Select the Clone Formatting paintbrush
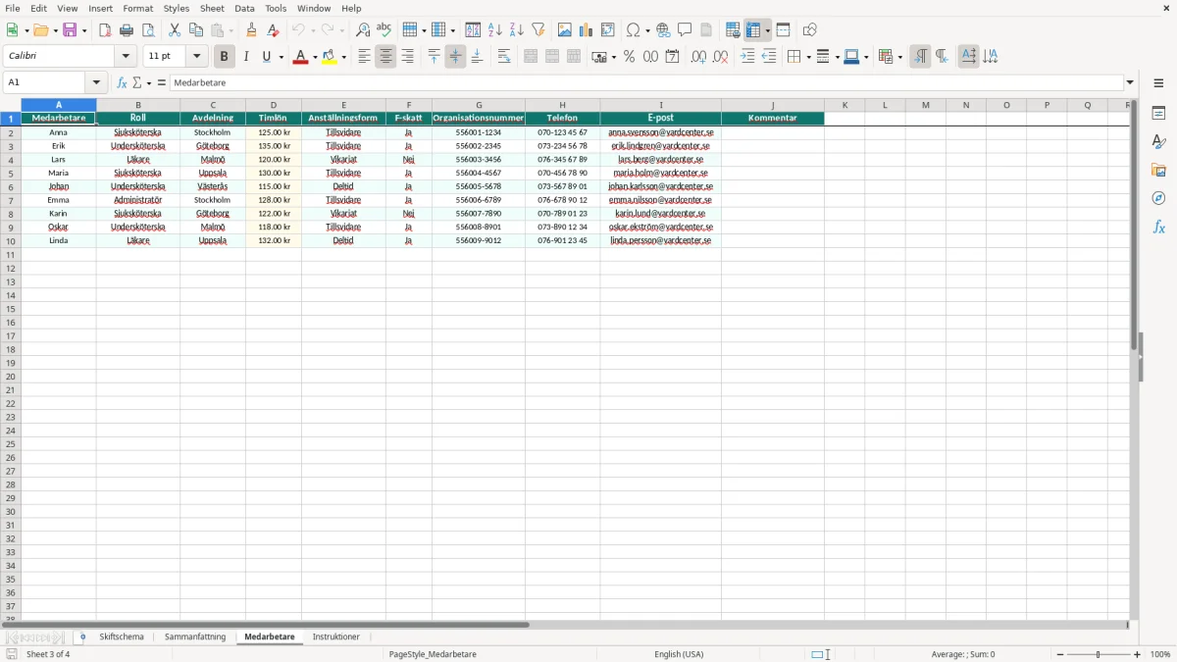1177x662 pixels. pos(252,30)
